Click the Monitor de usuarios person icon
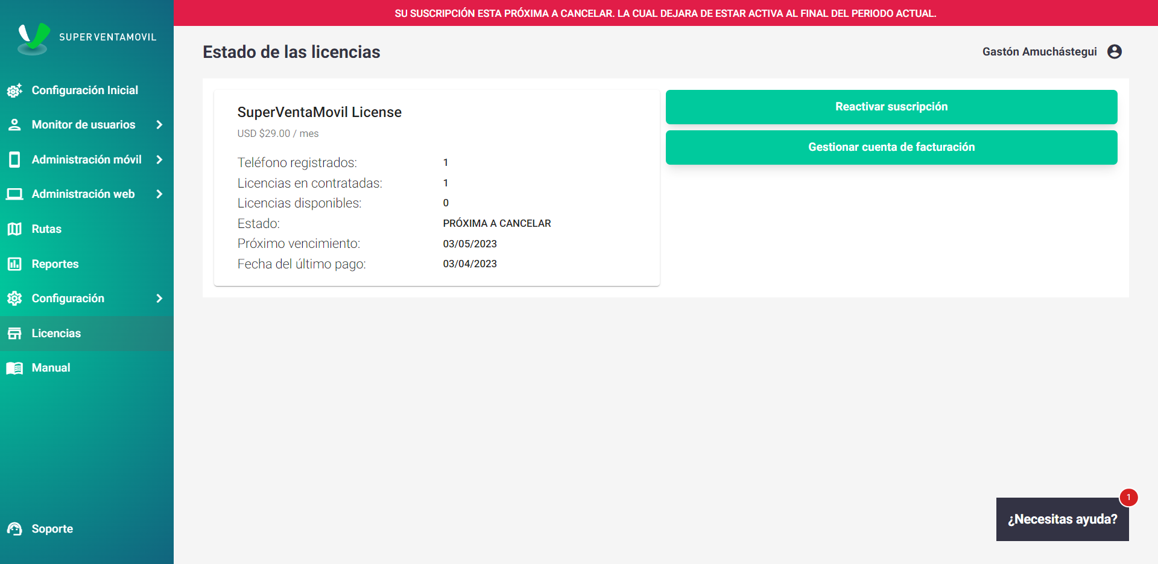This screenshot has height=564, width=1158. (x=14, y=125)
